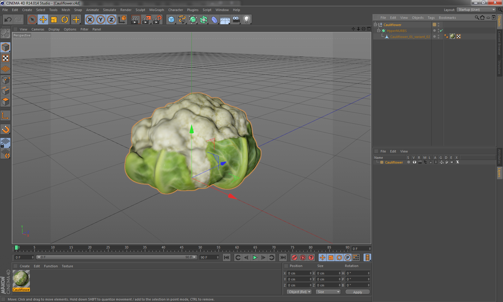Toggle HyperNURBS enabled green checkmark
Screen dimensions: 503x302
click(x=441, y=31)
